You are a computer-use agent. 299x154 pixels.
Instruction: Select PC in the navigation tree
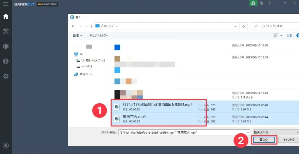coord(79,54)
